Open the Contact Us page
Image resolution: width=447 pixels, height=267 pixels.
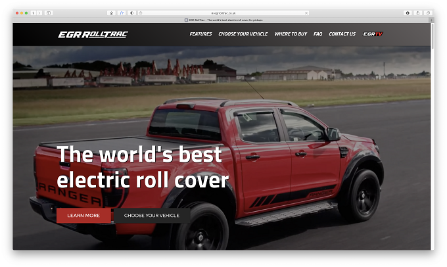tap(342, 34)
